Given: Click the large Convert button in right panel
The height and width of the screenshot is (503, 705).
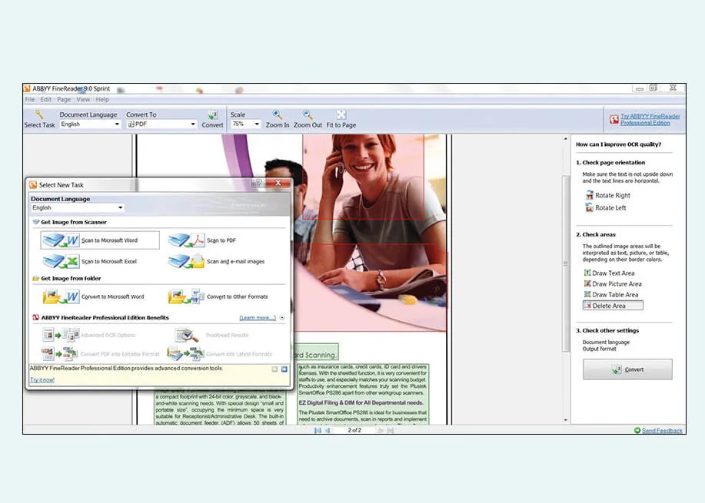Looking at the screenshot, I should 627,369.
